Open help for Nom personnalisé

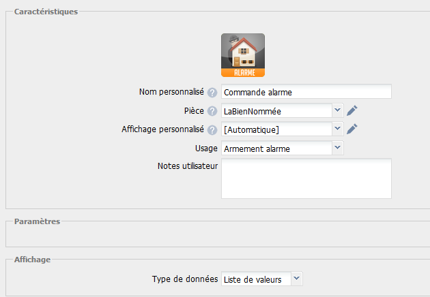click(212, 93)
